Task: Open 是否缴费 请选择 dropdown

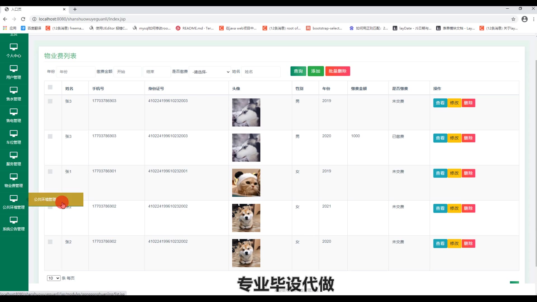Action: [x=210, y=72]
